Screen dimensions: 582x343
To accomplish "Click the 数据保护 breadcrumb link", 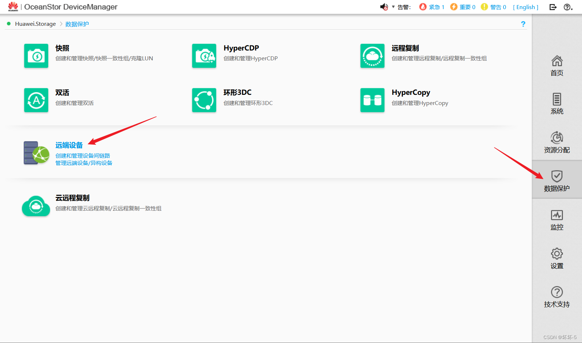I will coord(77,24).
